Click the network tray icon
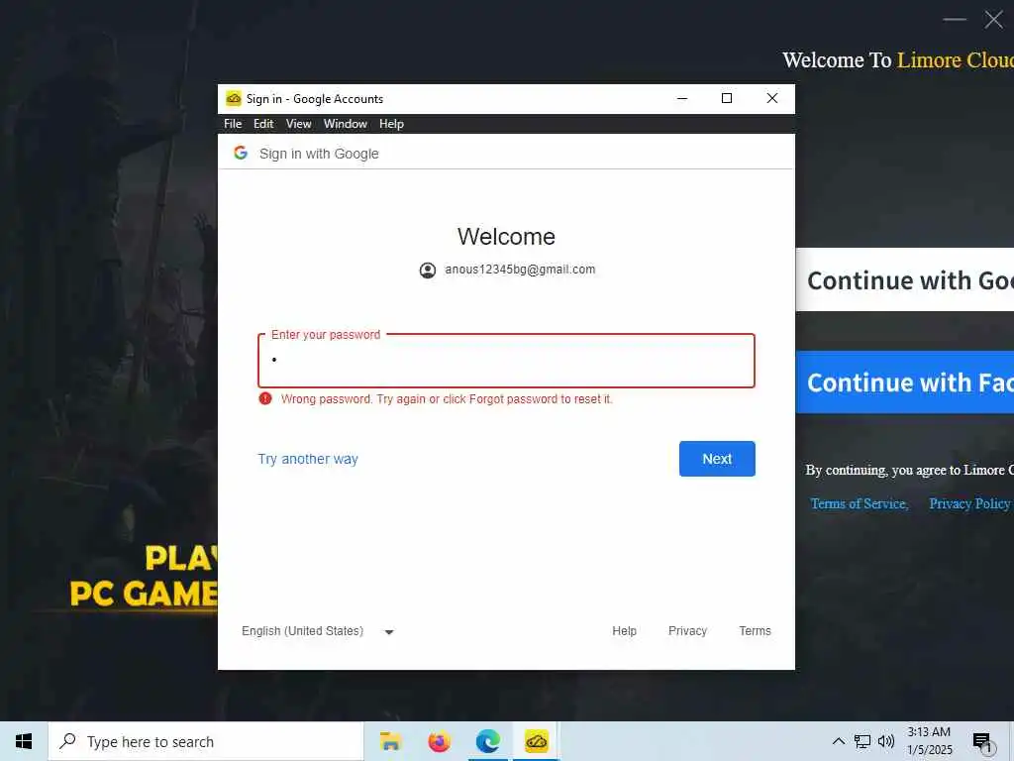Viewport: 1014px width, 761px height. click(862, 741)
